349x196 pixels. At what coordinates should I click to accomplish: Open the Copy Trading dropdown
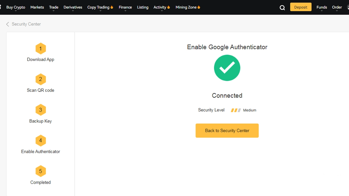coord(100,7)
